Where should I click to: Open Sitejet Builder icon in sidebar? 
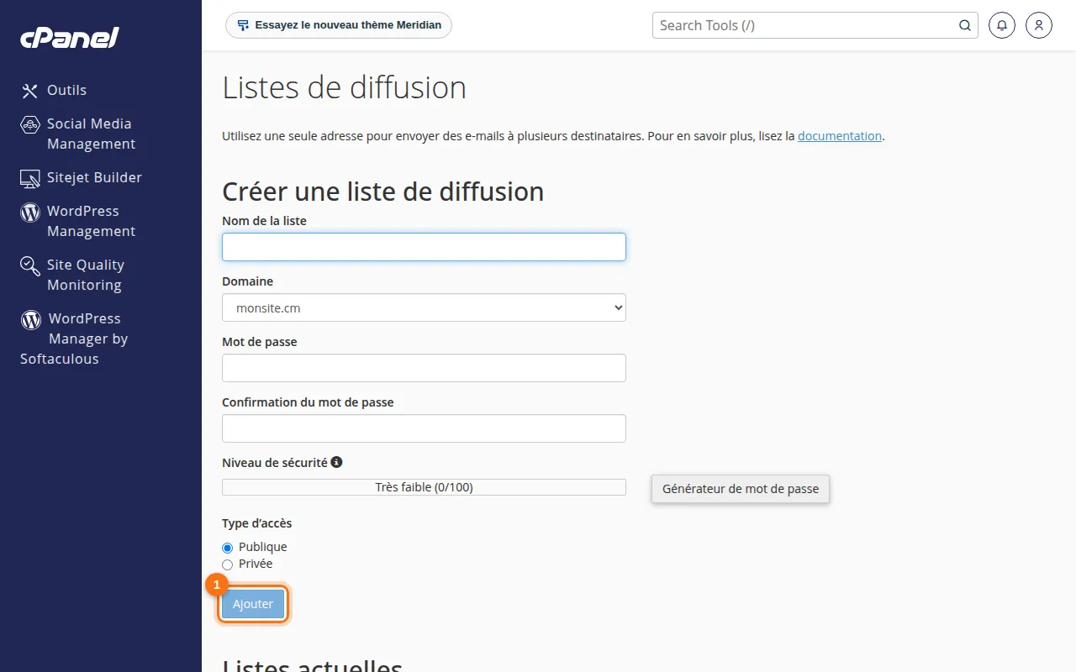pos(30,178)
